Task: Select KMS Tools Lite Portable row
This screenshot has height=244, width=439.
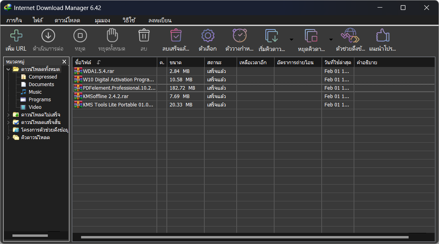Action: (x=254, y=105)
